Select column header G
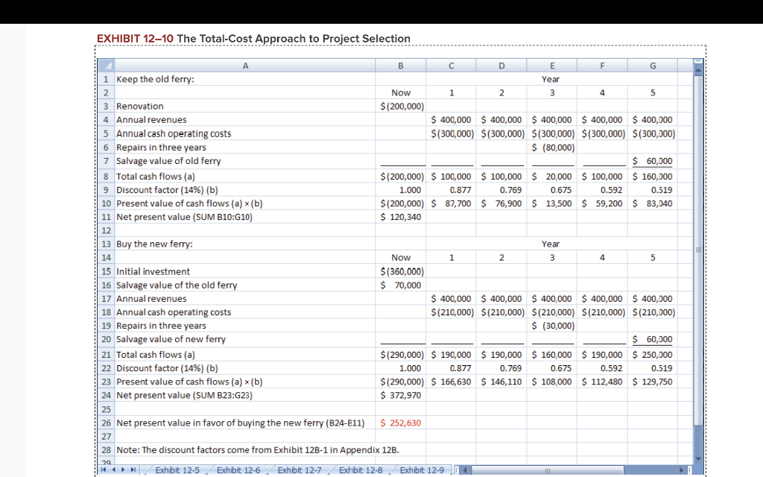763x477 pixels. [x=653, y=66]
